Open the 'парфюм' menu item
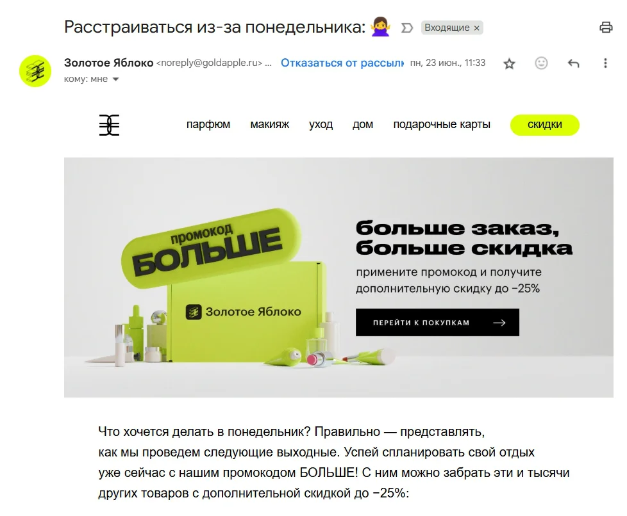 click(x=208, y=124)
